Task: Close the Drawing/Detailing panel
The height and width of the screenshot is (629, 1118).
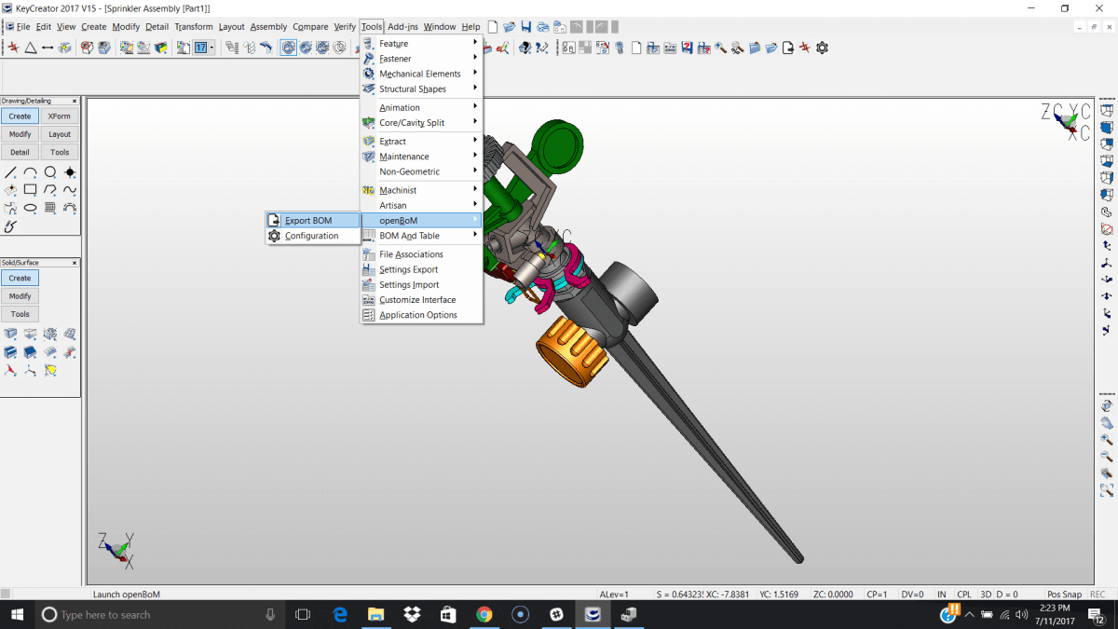Action: 75,101
